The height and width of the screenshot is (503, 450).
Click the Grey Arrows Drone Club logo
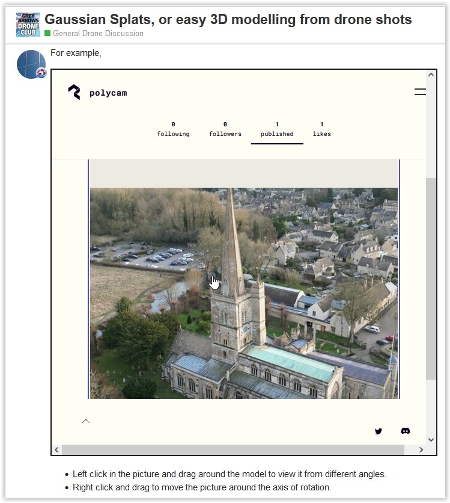coord(28,25)
